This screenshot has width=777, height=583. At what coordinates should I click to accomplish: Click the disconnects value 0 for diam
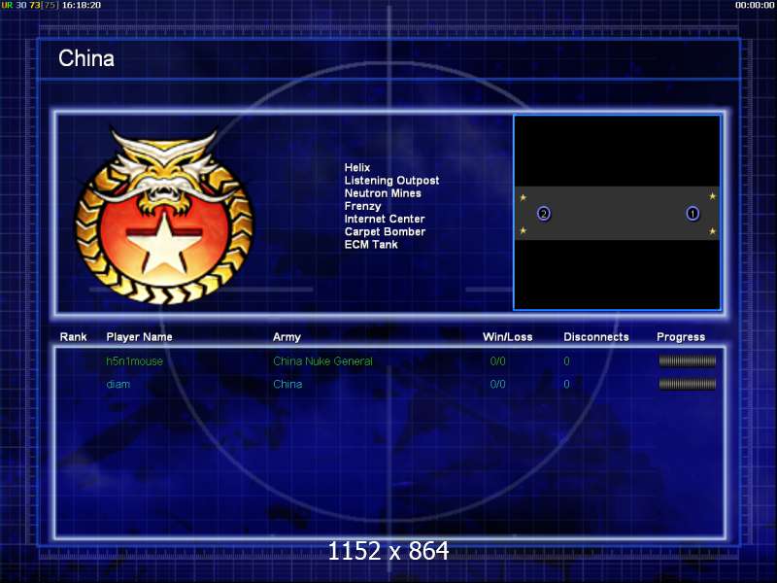tap(566, 384)
